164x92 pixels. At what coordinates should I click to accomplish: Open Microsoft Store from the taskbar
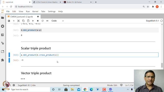coord(66,89)
